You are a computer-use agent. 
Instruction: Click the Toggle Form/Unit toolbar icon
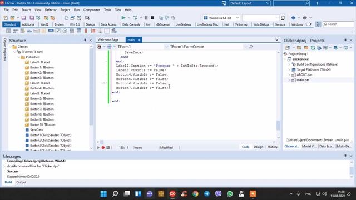click(x=79, y=18)
